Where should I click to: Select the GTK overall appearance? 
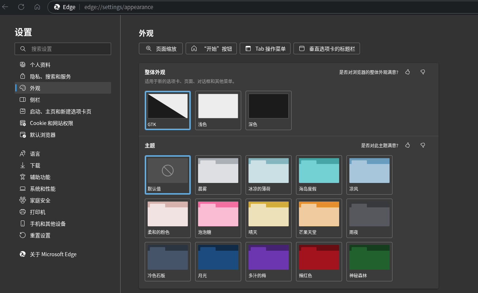click(168, 110)
